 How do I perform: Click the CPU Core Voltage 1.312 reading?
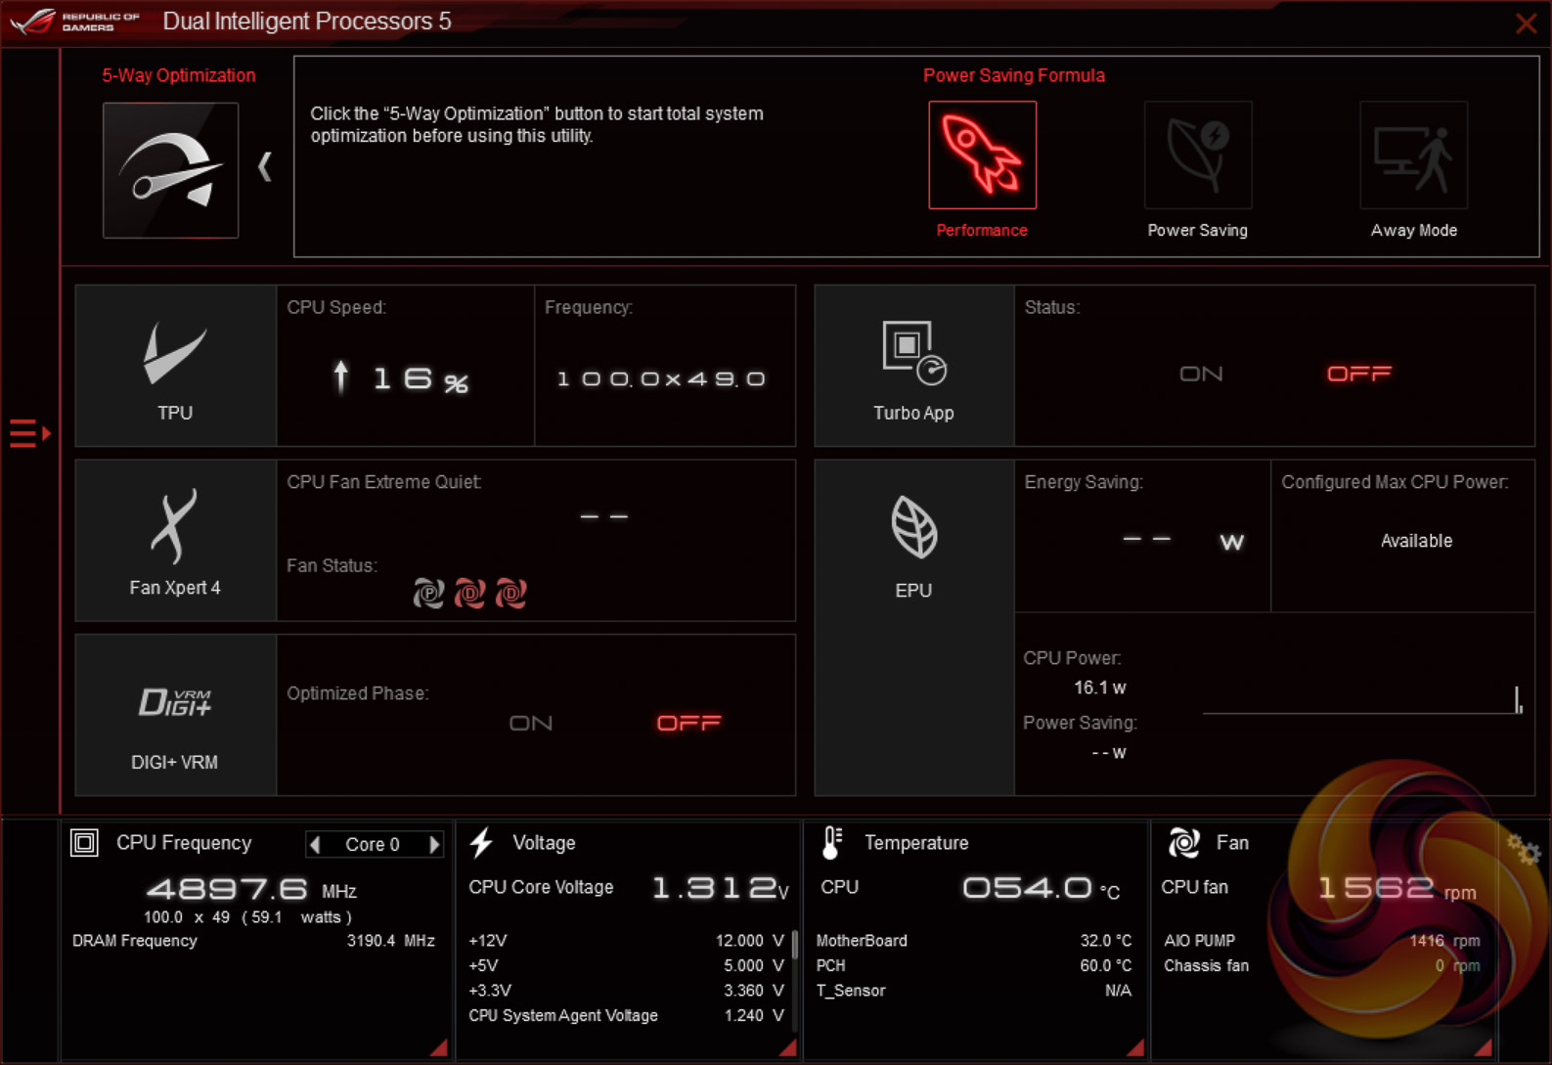pyautogui.click(x=720, y=888)
